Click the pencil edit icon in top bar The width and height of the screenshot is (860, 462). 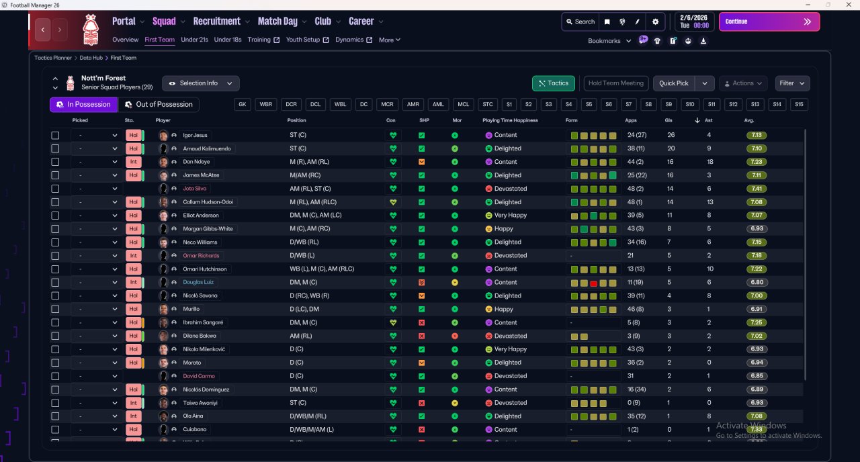point(638,21)
